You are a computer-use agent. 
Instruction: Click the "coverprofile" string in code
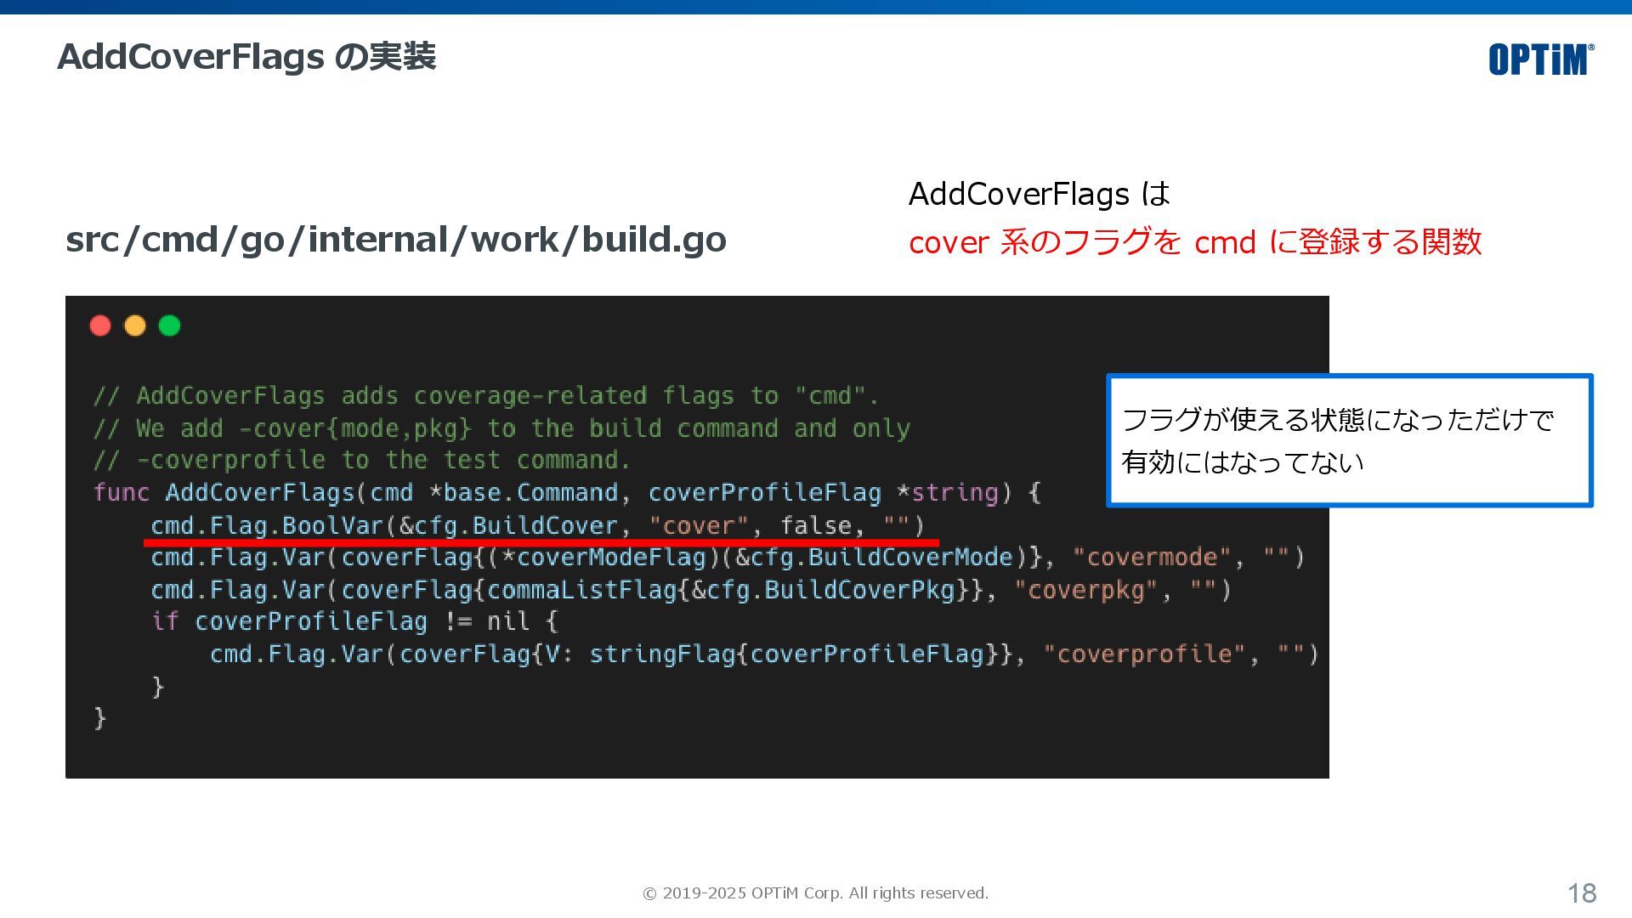point(1143,654)
